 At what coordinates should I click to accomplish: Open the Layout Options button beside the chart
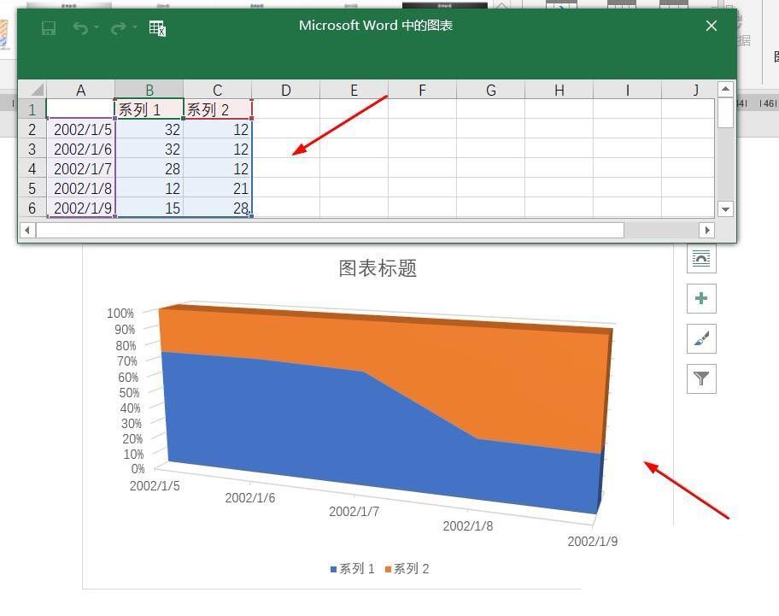701,258
